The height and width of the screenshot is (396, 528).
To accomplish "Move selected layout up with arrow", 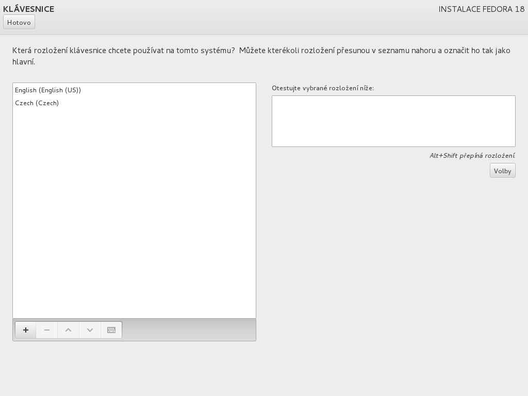I will 68,330.
